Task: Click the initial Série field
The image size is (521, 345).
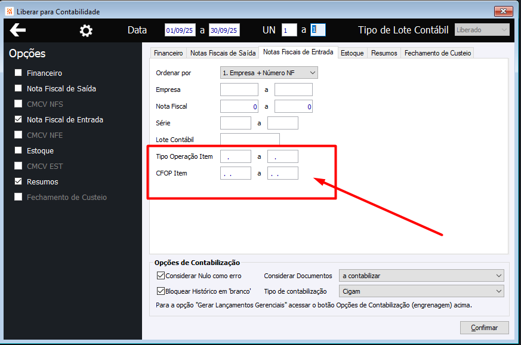Action: pos(236,123)
